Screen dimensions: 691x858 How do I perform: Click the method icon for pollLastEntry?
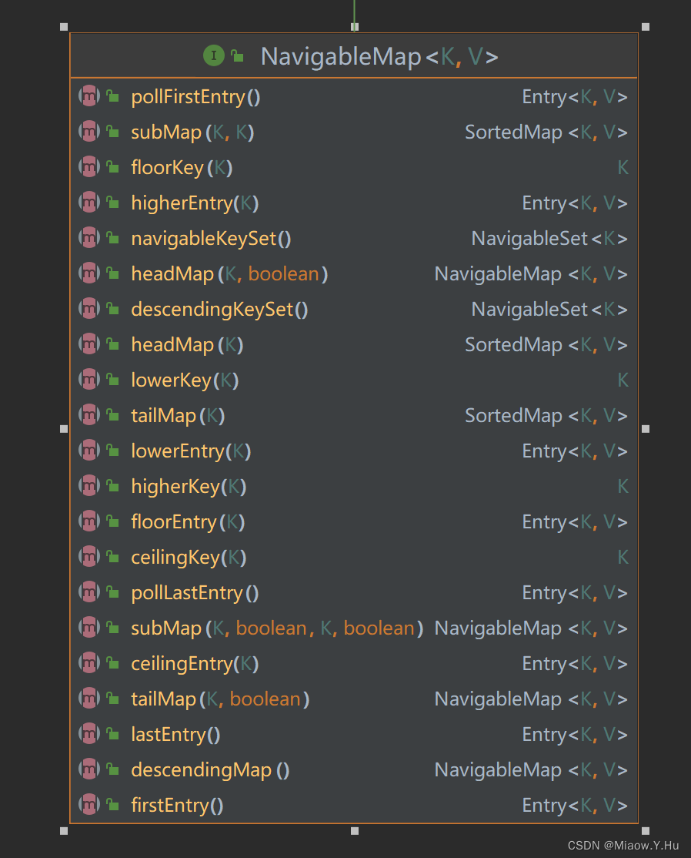(x=89, y=592)
